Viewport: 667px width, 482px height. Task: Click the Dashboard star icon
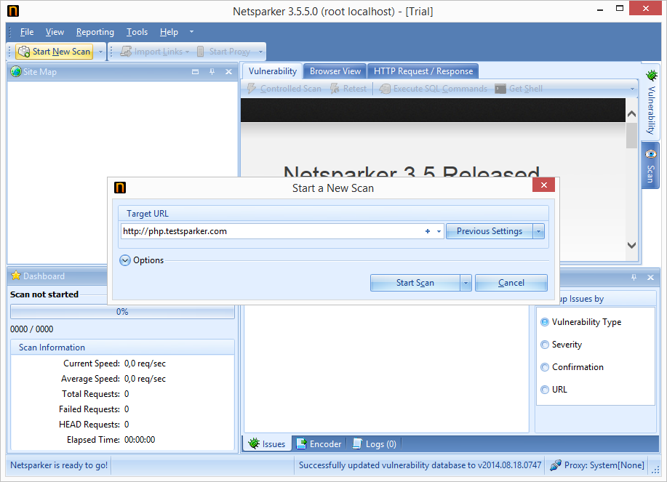tap(16, 276)
